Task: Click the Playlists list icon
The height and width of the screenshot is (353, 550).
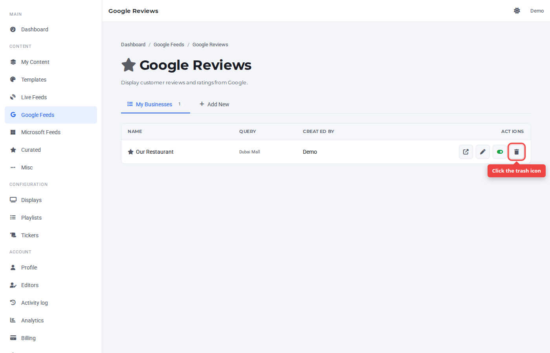Action: [x=13, y=218]
